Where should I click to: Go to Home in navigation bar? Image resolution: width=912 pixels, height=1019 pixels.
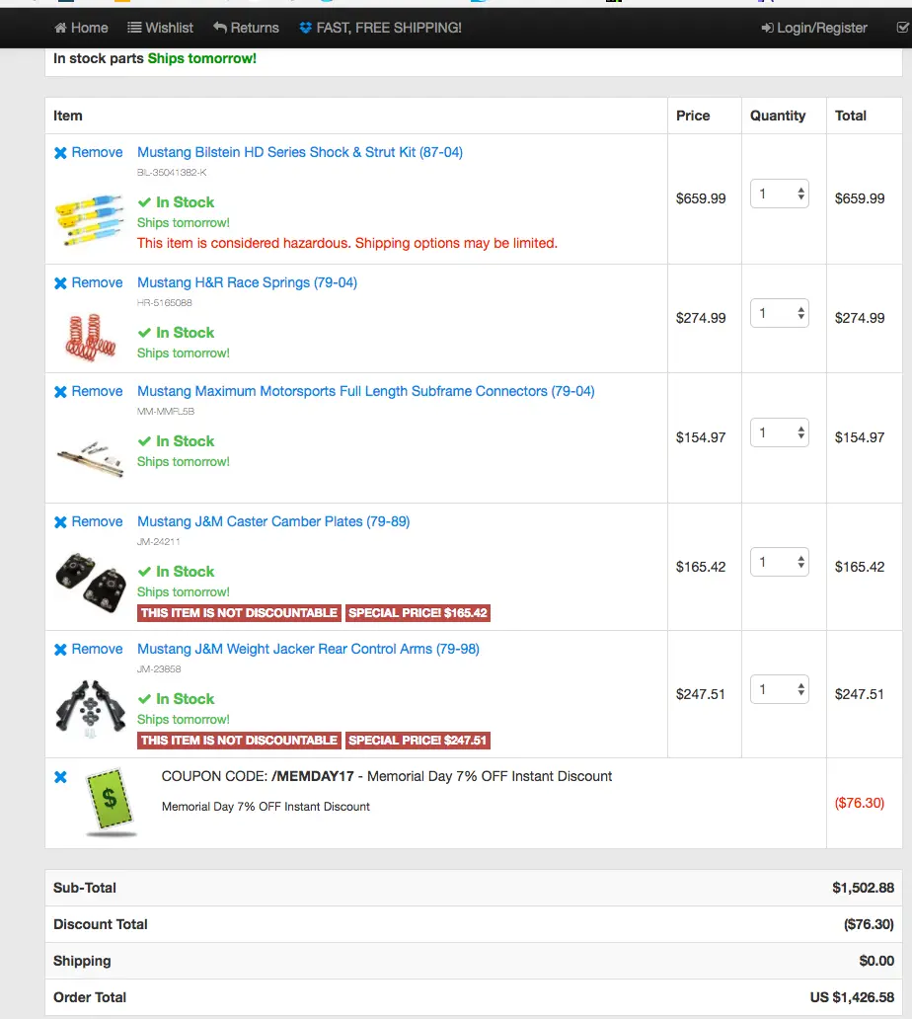[81, 28]
